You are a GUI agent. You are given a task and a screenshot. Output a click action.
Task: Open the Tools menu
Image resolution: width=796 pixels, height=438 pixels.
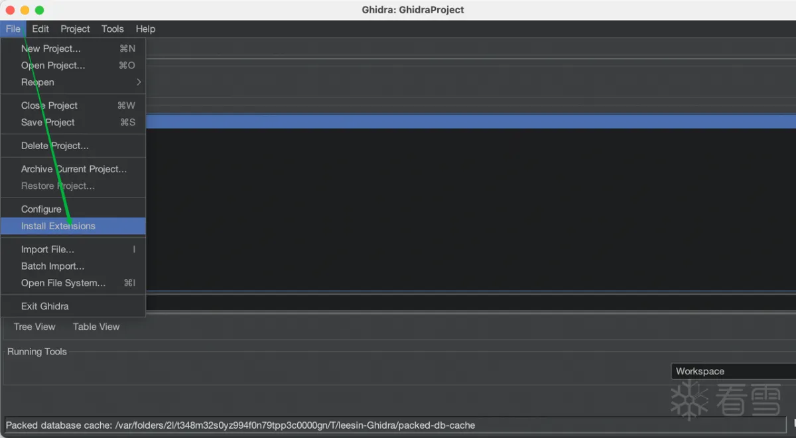coord(113,28)
